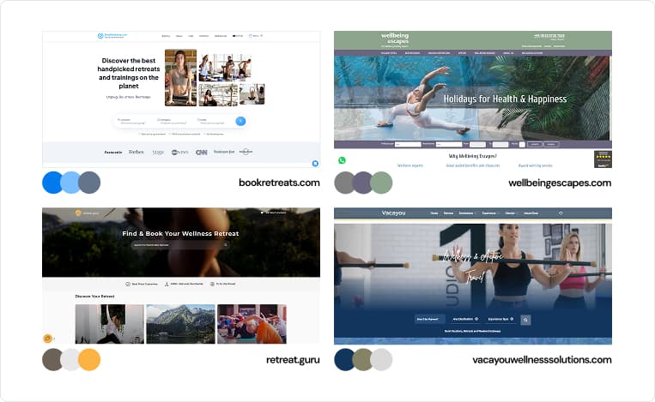
Task: Open the Experience Type dropdown on Vacayou
Action: (500, 319)
